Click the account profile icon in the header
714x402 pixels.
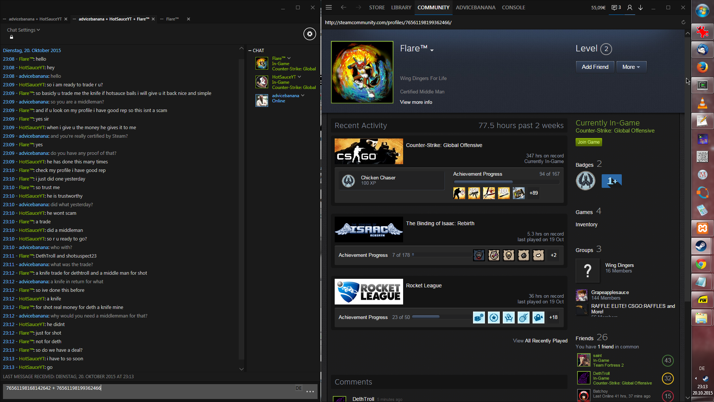630,7
